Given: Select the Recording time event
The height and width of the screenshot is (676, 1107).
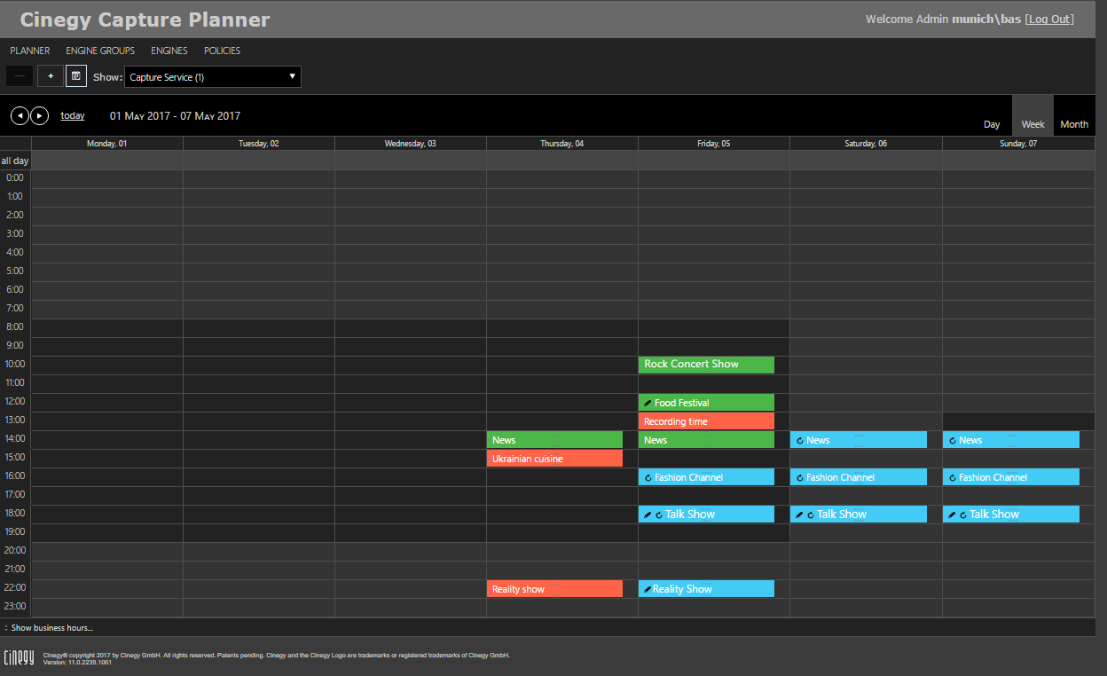Looking at the screenshot, I should tap(706, 421).
